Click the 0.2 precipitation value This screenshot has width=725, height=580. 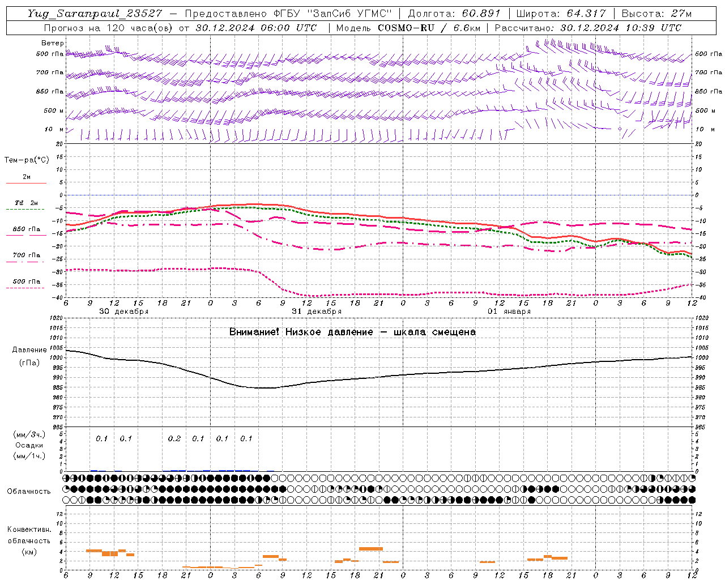174,439
